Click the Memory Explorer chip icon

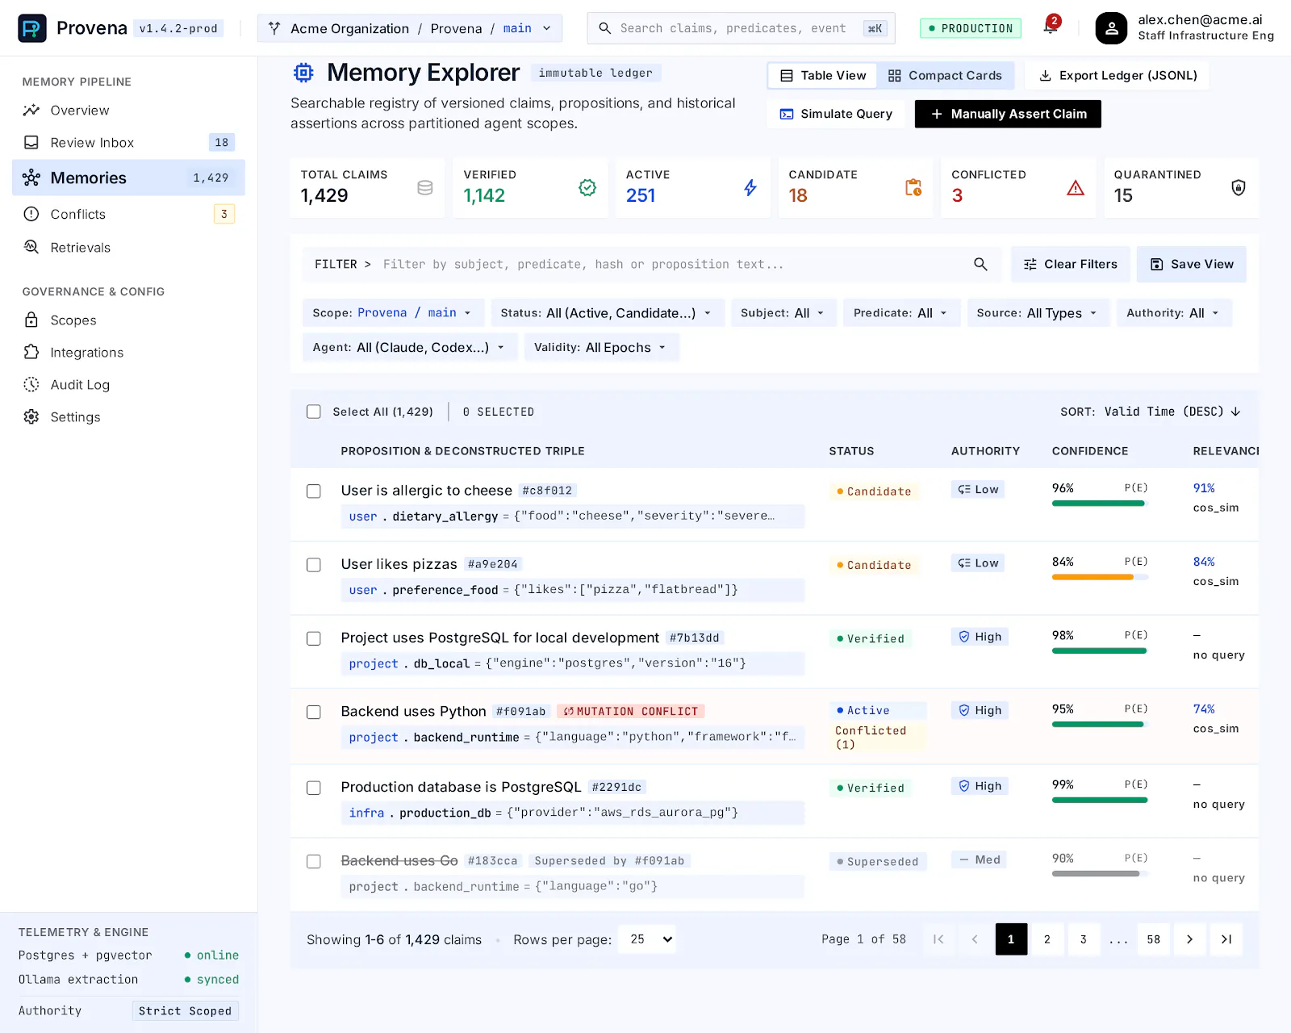point(303,73)
